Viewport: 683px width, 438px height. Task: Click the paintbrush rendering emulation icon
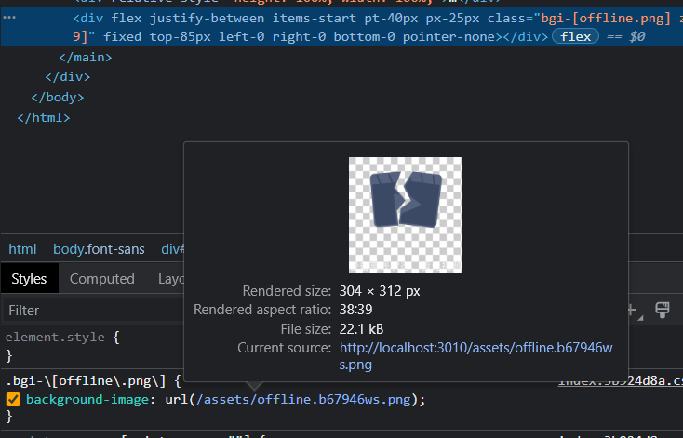point(663,310)
